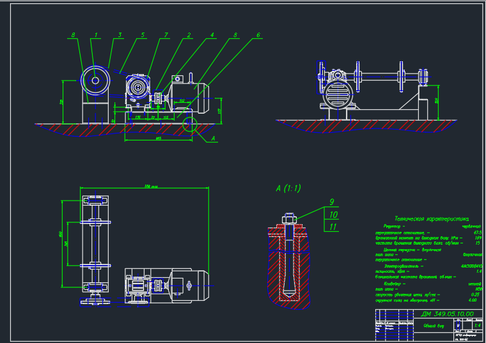The height and width of the screenshot is (343, 486).
Task: Click part callout number 6
Action: pos(258,34)
